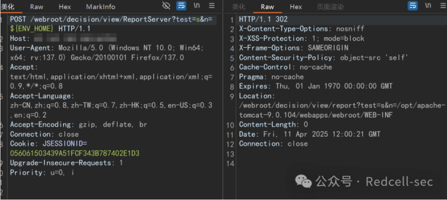Click the Cache-Control: no-cache header

click(x=285, y=67)
